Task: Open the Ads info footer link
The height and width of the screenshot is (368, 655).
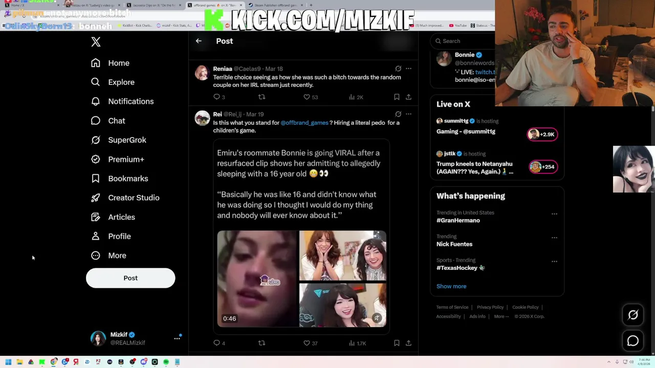Action: [477, 316]
